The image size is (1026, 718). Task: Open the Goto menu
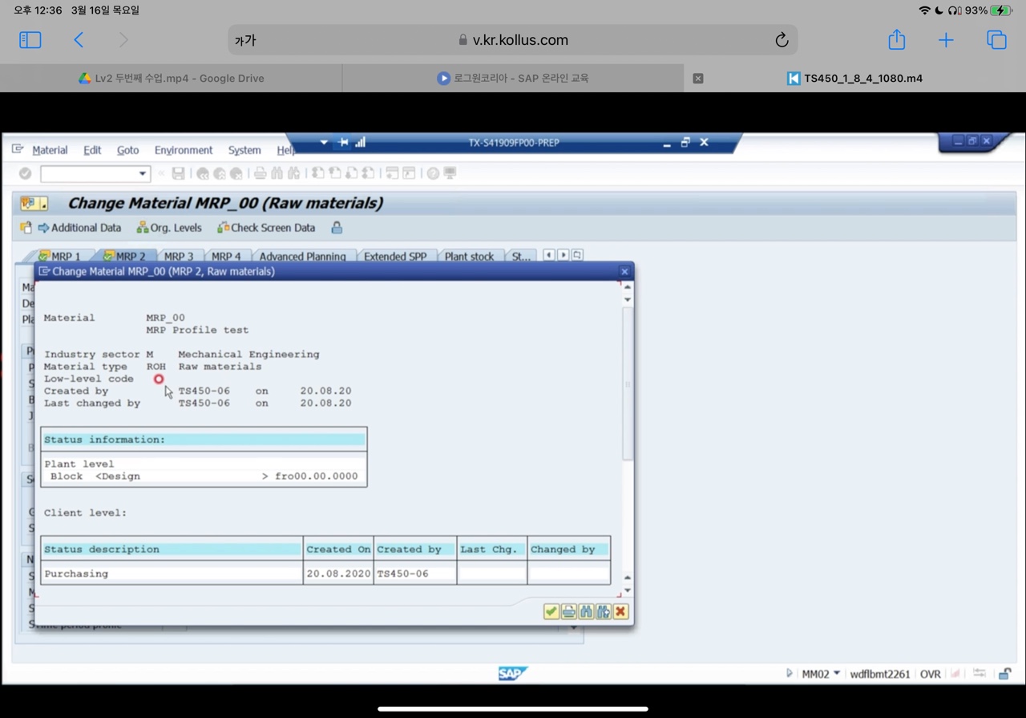(x=127, y=150)
